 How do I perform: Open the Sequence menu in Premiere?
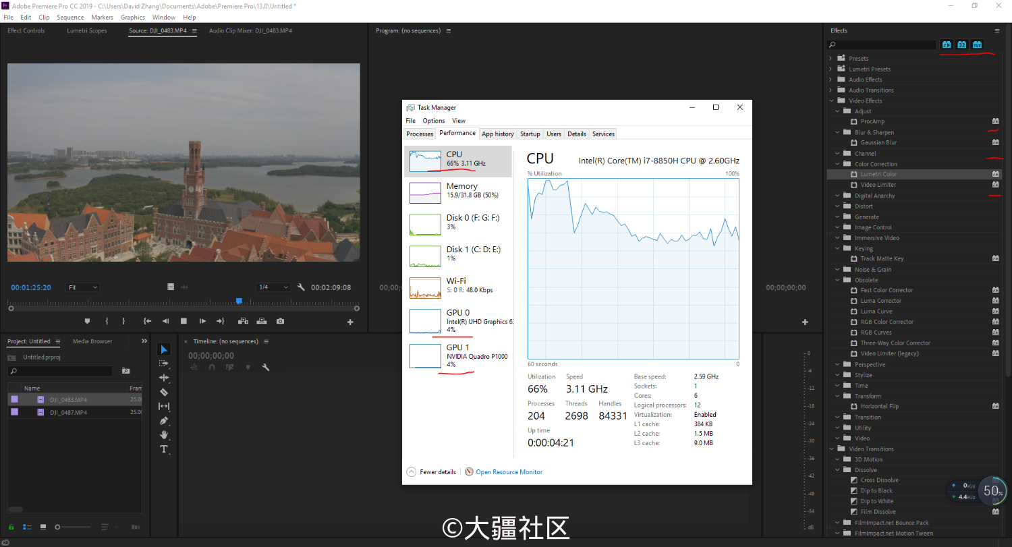[70, 17]
